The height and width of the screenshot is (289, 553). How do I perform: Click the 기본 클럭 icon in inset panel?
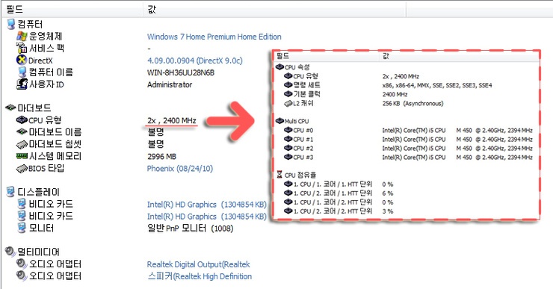point(288,94)
